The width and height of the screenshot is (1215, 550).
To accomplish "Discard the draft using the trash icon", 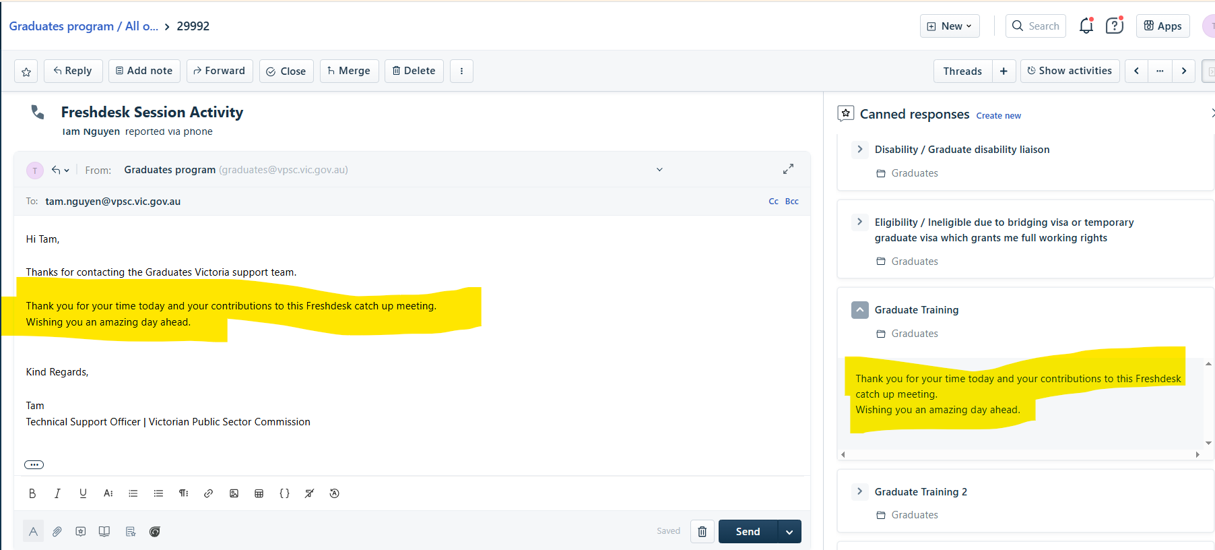I will [x=702, y=532].
